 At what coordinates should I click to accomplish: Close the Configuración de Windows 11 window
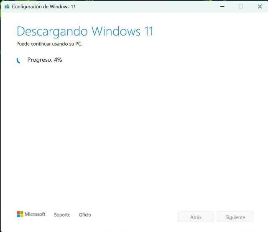(x=260, y=7)
